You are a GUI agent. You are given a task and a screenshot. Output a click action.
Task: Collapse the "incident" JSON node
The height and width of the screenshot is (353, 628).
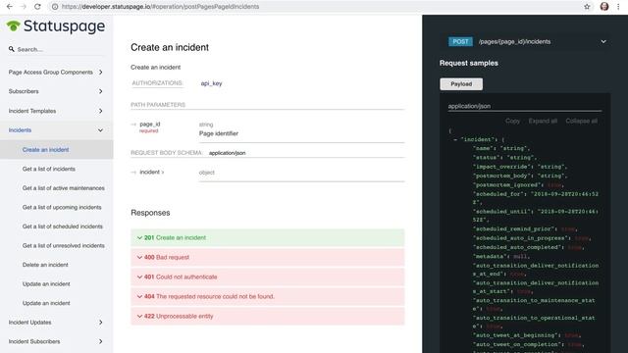(455, 139)
